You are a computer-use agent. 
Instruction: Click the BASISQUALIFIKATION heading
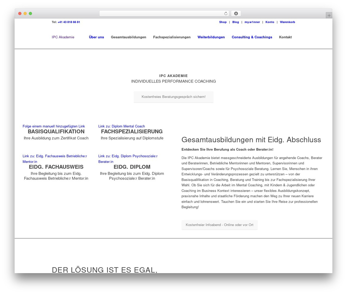click(56, 132)
